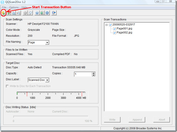Select the 20090520-032917 transaction label
Viewport: 177px width, 132px height.
(124, 25)
